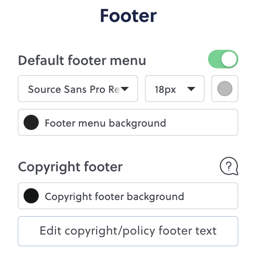Click the Default footer menu heading
The width and height of the screenshot is (256, 254).
[x=82, y=60]
